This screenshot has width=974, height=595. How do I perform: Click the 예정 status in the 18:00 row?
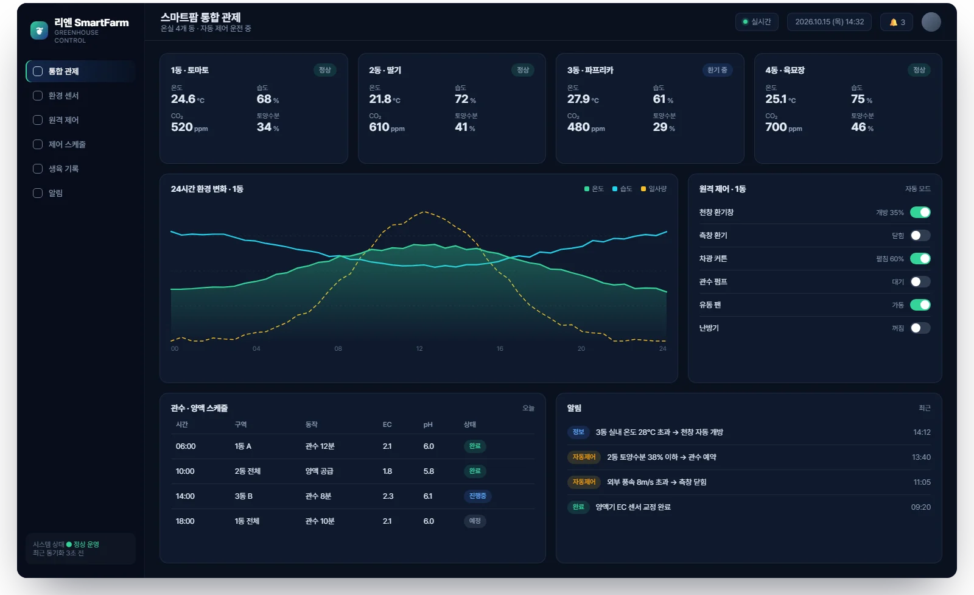[475, 521]
